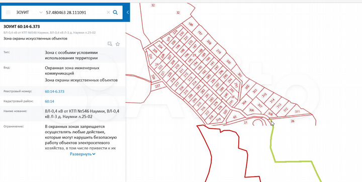Select parcel 65 on the map

pyautogui.click(x=235, y=117)
